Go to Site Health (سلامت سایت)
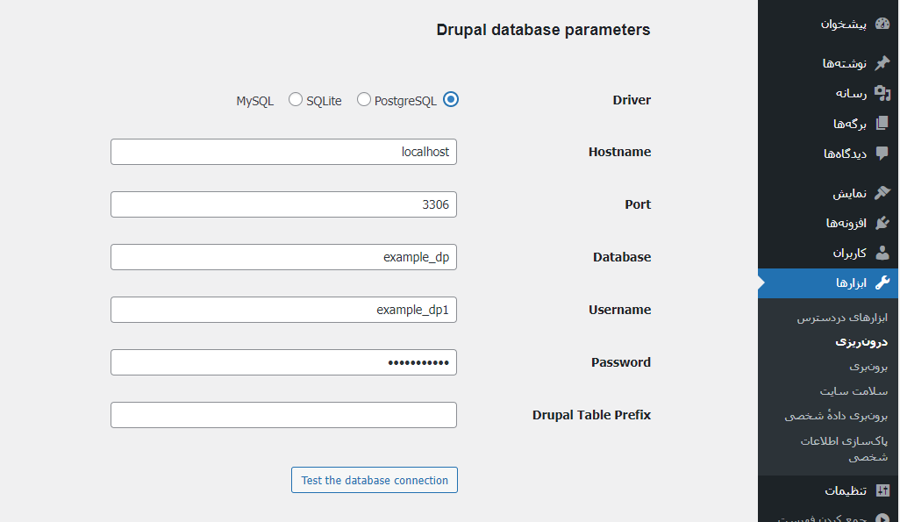Screen dimensions: 900x522 (854, 391)
